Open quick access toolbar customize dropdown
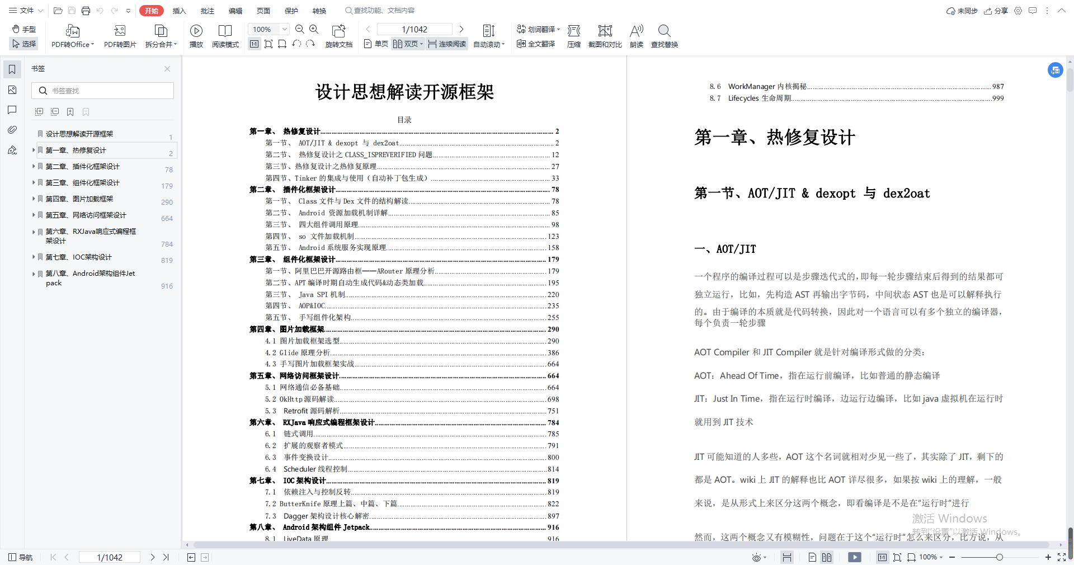Screen dimensions: 1074x565 pyautogui.click(x=129, y=11)
